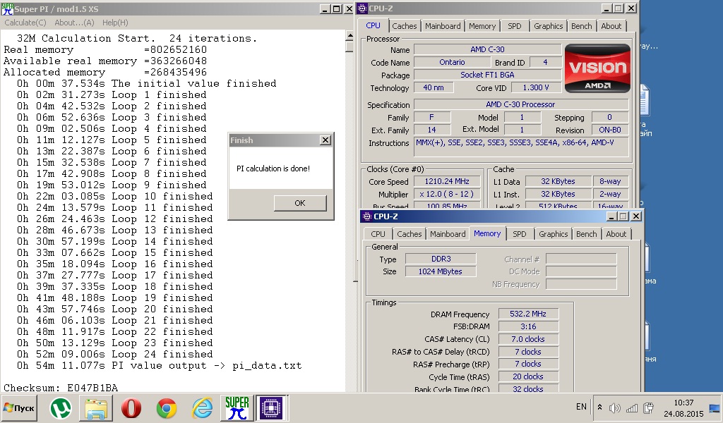Image resolution: width=723 pixels, height=423 pixels.
Task: Show hidden tray icons arrow
Action: (x=600, y=407)
